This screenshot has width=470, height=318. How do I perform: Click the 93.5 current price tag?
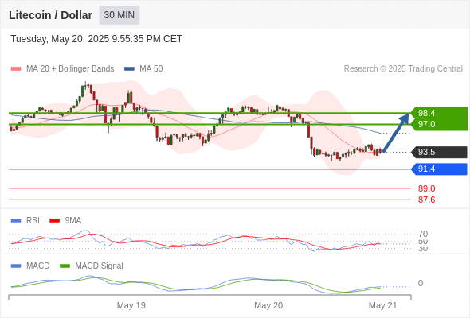coord(439,152)
